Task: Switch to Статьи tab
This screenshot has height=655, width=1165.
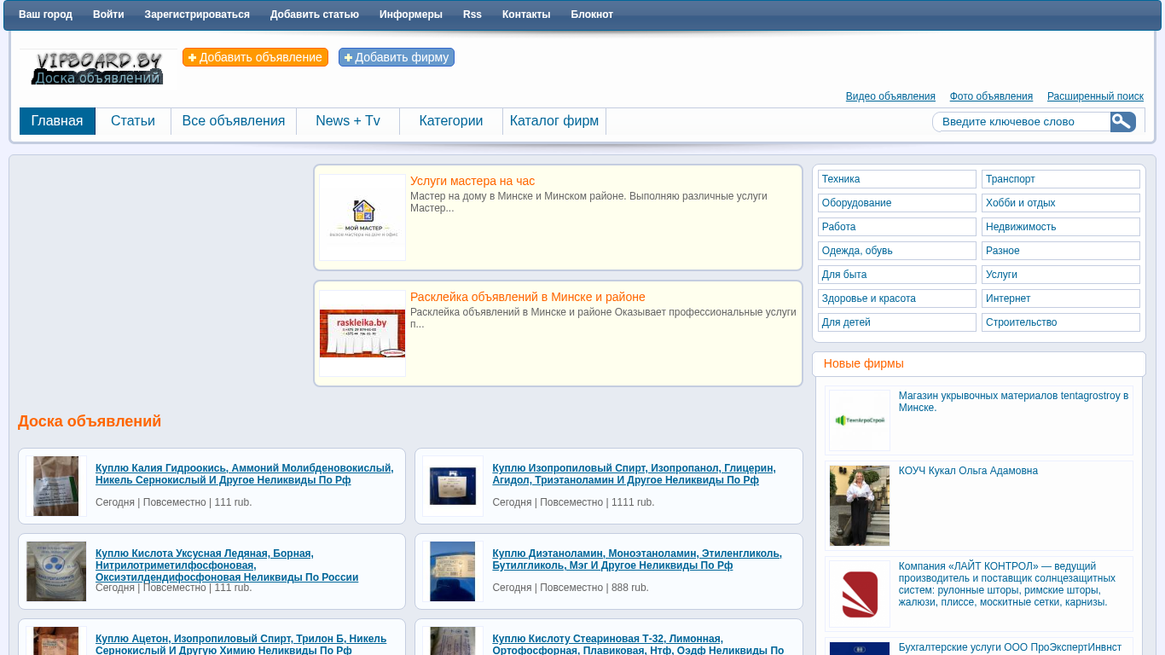Action: click(133, 121)
